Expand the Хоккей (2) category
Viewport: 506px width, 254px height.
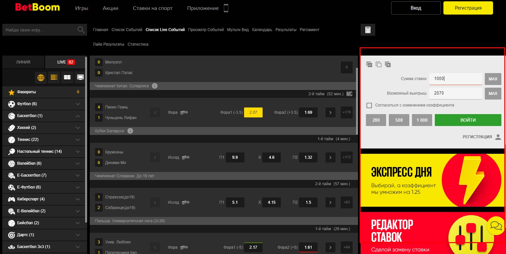(78, 128)
